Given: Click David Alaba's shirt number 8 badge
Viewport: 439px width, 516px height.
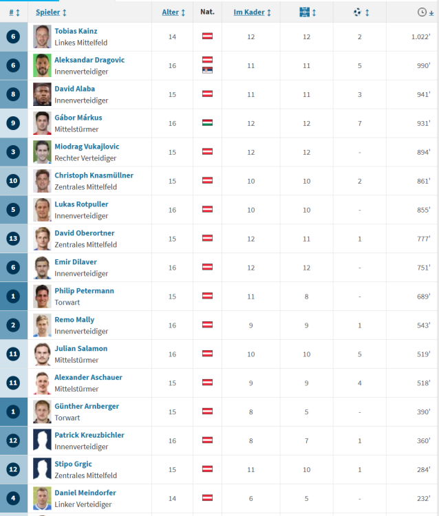Looking at the screenshot, I should coord(14,94).
